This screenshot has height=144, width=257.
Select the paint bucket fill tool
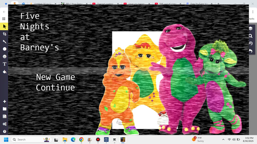pyautogui.click(x=4, y=71)
